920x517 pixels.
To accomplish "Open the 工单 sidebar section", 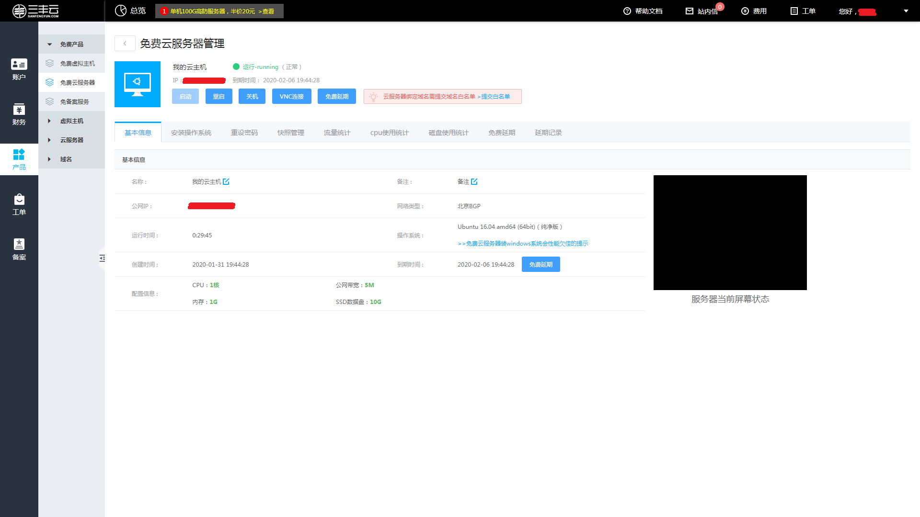I will click(19, 204).
